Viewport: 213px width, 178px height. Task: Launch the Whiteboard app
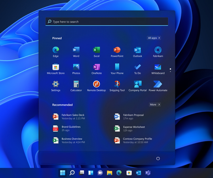coord(158,69)
